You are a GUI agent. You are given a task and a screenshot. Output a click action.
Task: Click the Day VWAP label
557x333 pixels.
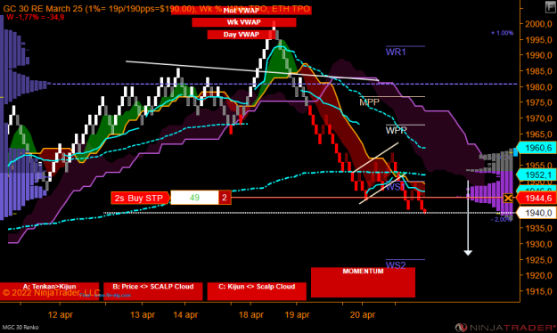(x=242, y=35)
